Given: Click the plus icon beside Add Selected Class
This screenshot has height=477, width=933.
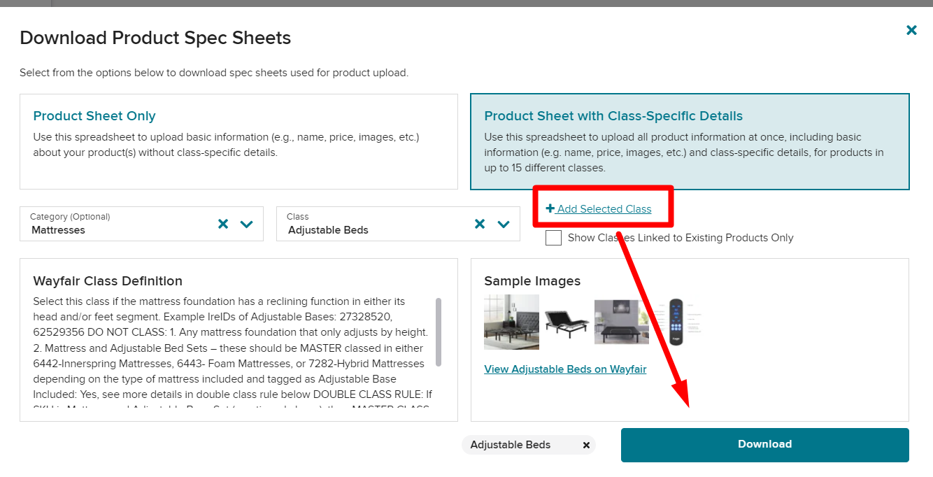Looking at the screenshot, I should coord(550,208).
